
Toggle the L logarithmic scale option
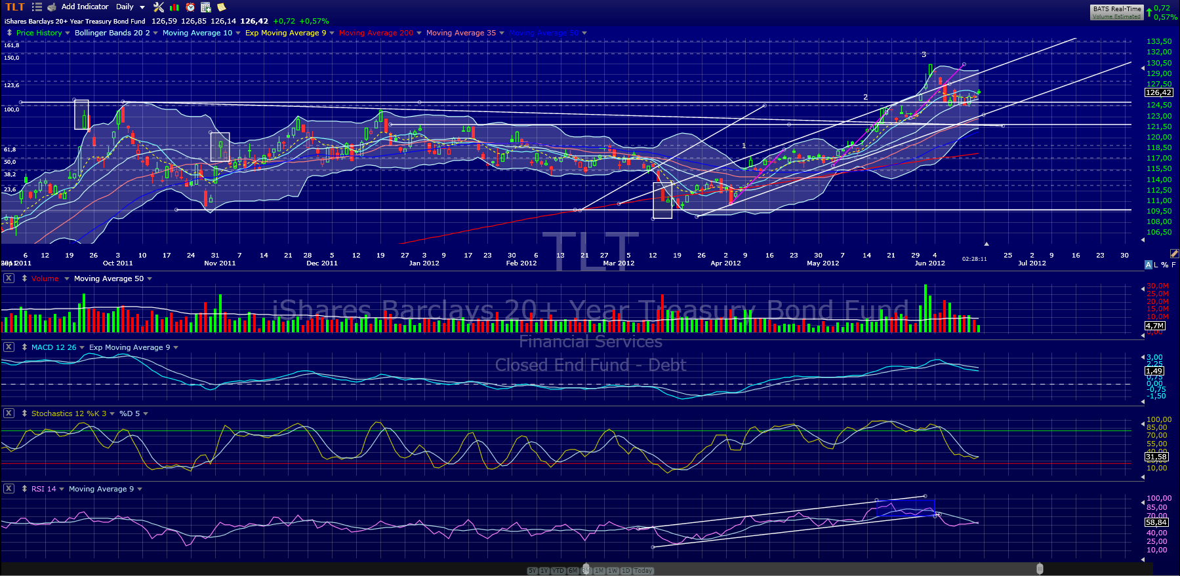(1156, 265)
